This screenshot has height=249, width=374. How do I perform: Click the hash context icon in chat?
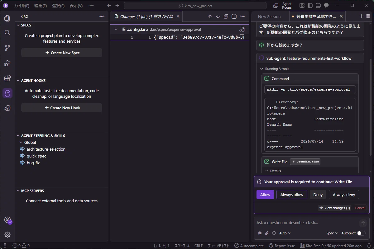point(260,233)
